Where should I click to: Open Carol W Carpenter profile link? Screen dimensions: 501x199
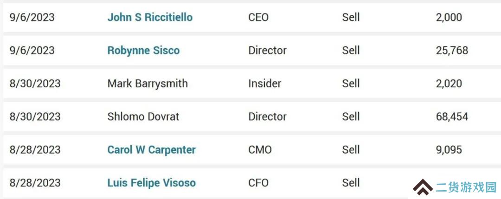coord(151,149)
